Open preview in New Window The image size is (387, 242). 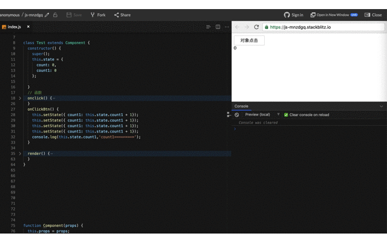[x=334, y=15]
